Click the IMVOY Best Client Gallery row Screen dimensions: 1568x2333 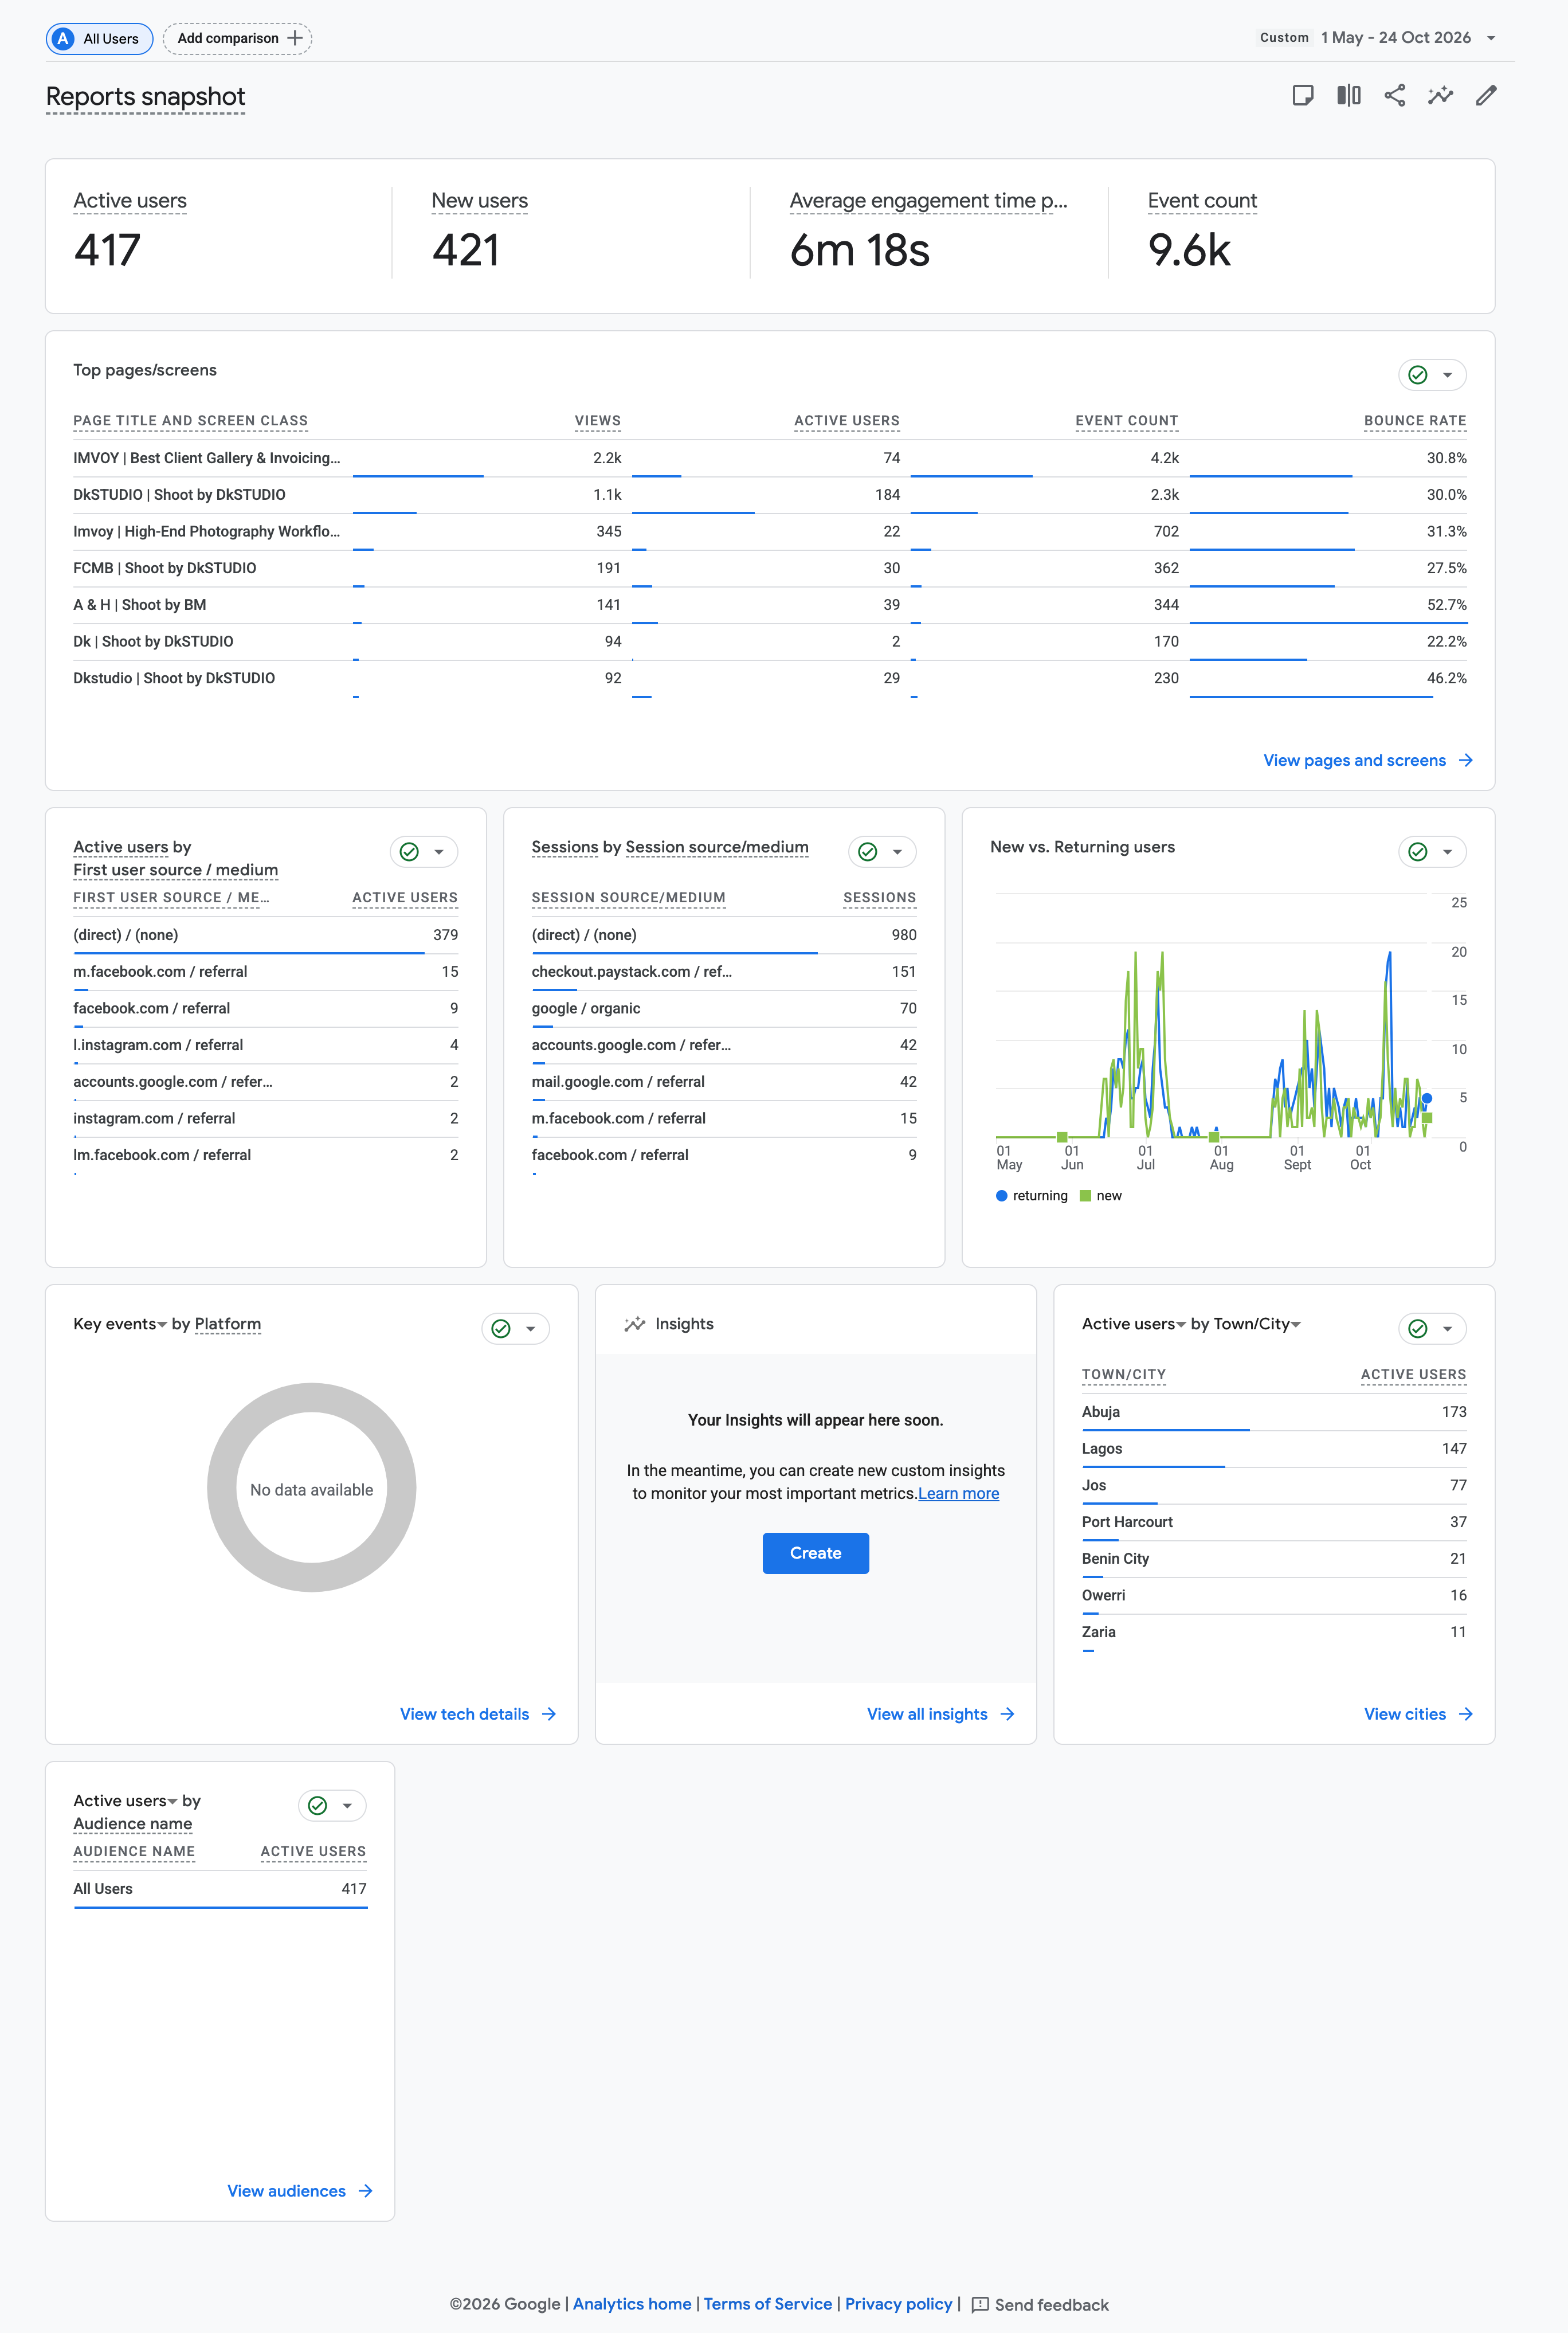[769, 459]
